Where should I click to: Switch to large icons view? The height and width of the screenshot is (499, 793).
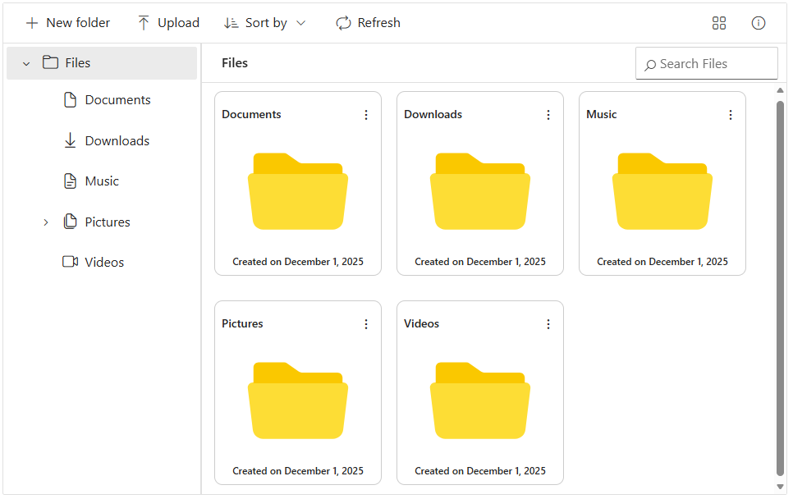pos(719,23)
